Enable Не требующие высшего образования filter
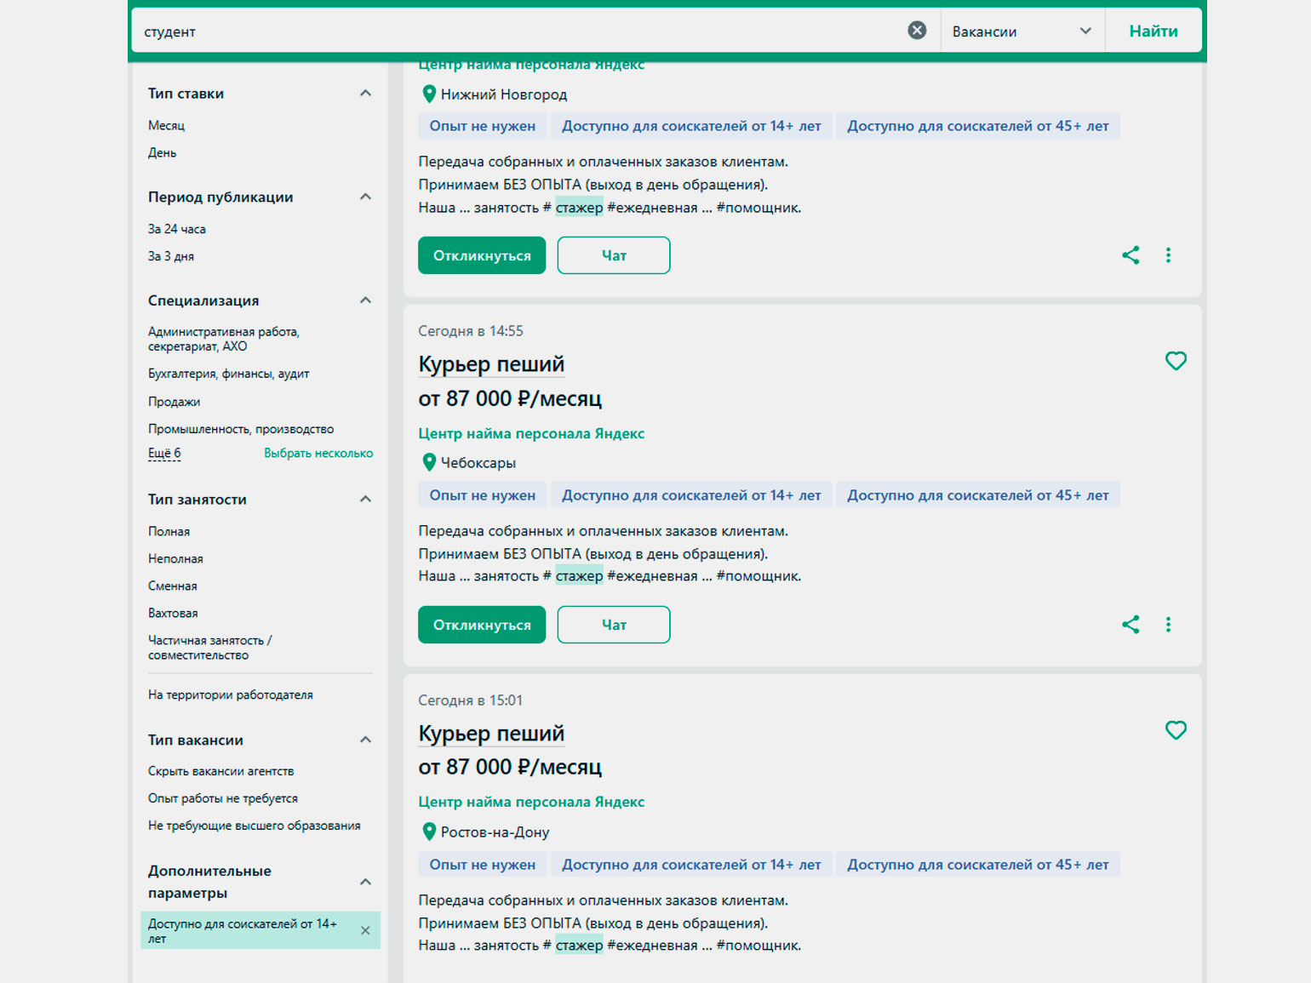This screenshot has height=983, width=1311. (255, 826)
